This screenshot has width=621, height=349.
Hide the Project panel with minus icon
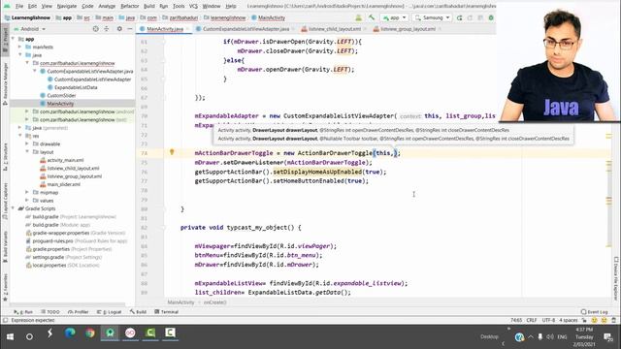point(129,29)
